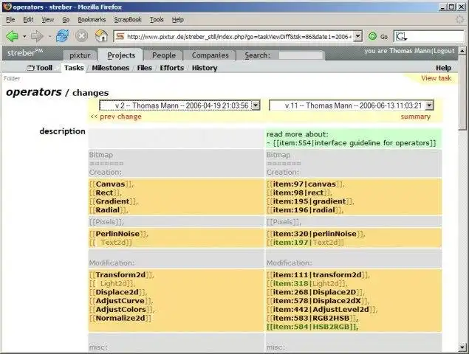Click the Folder breadcrumb label
Image resolution: width=469 pixels, height=354 pixels.
tap(12, 78)
